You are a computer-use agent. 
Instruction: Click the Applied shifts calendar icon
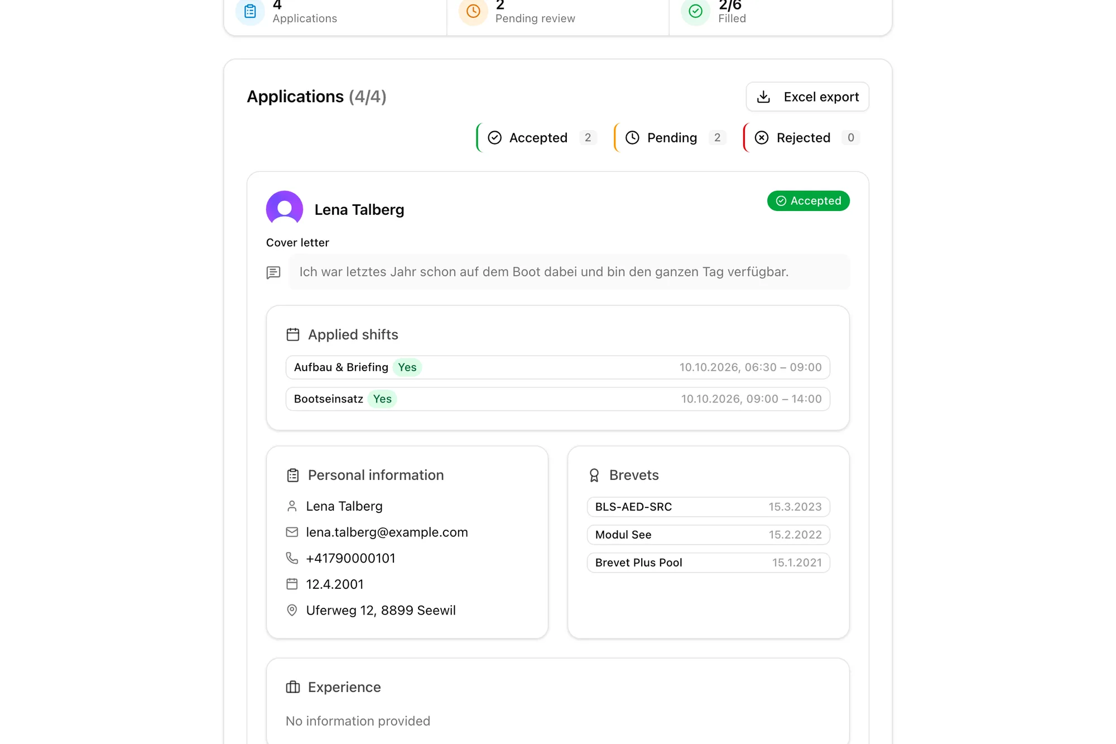(x=293, y=334)
